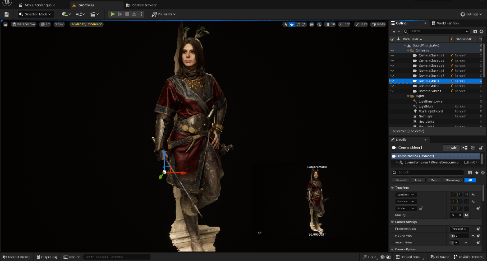Open the play options three-dot menu

coord(141,14)
